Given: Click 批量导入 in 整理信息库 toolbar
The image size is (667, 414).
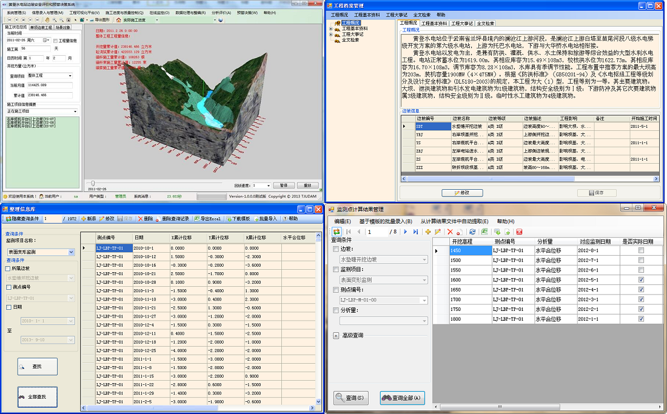Looking at the screenshot, I should tap(266, 218).
